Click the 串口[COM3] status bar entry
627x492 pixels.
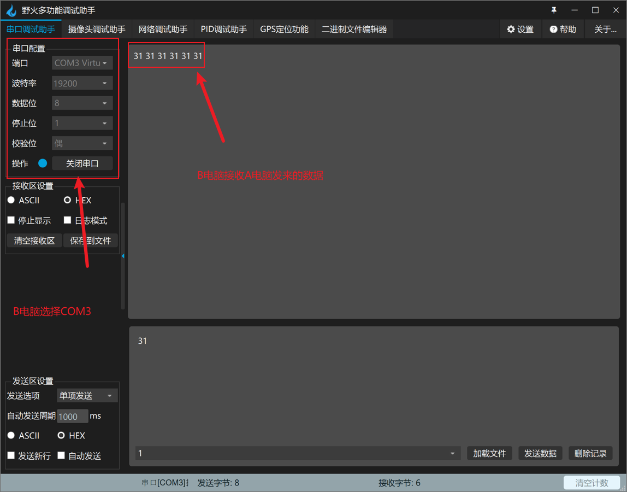[165, 483]
